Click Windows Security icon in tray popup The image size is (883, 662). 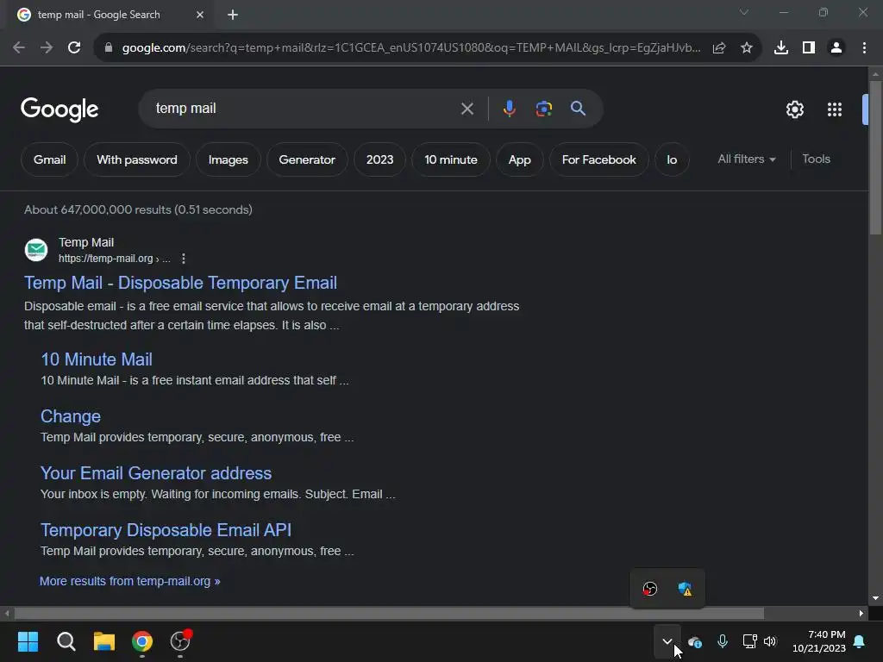[x=685, y=589]
